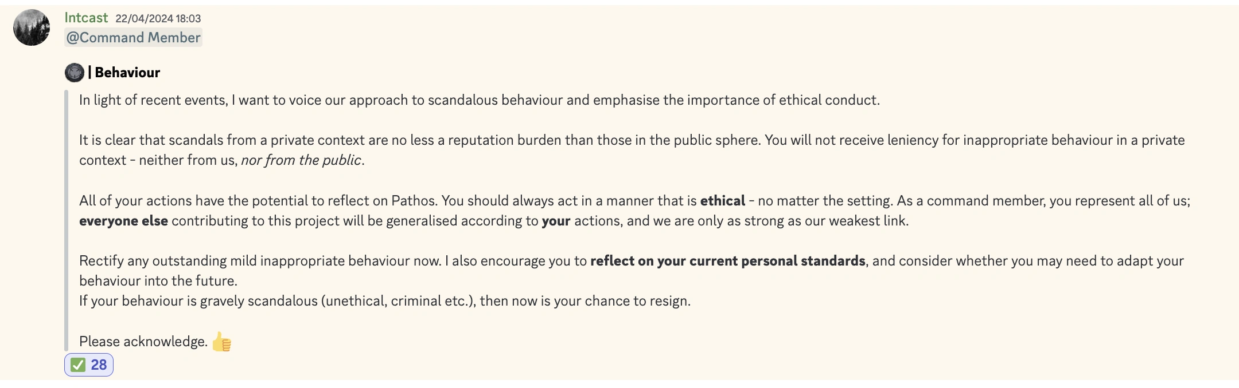Click the @Command Member role mention
The width and height of the screenshot is (1239, 388).
click(133, 38)
